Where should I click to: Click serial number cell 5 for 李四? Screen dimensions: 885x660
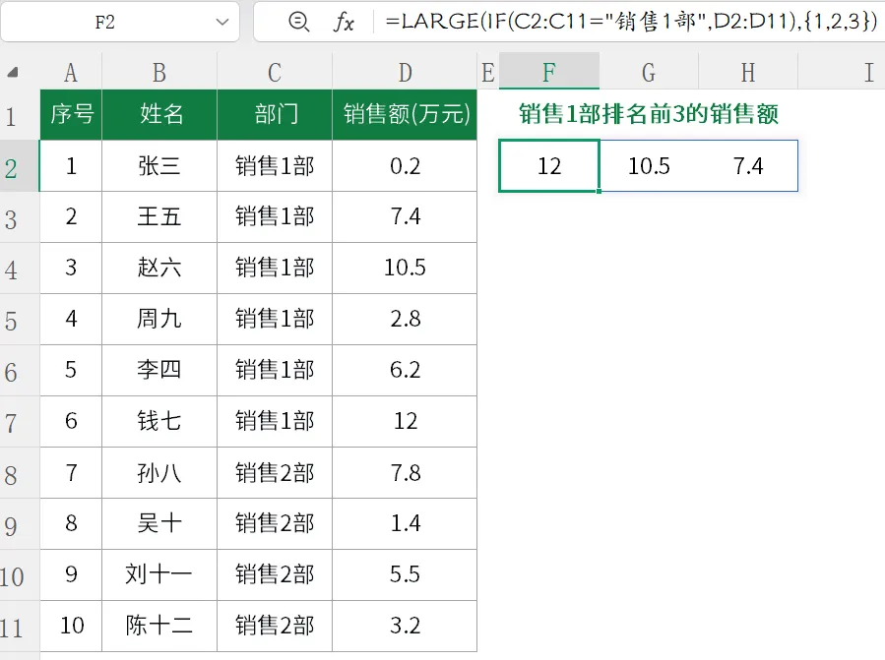click(x=71, y=370)
